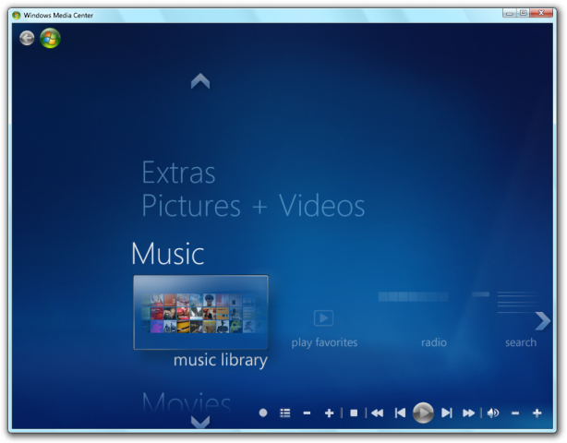Click the Windows Media Center title bar icon

click(x=16, y=15)
